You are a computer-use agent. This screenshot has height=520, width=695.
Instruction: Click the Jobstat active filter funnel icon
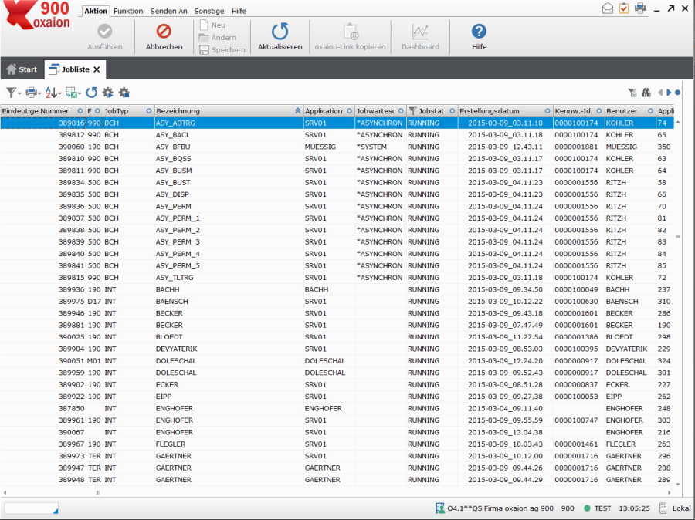(412, 111)
